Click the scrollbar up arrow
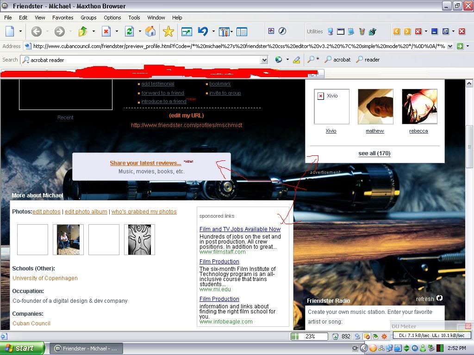This screenshot has width=474, height=355. (x=469, y=83)
